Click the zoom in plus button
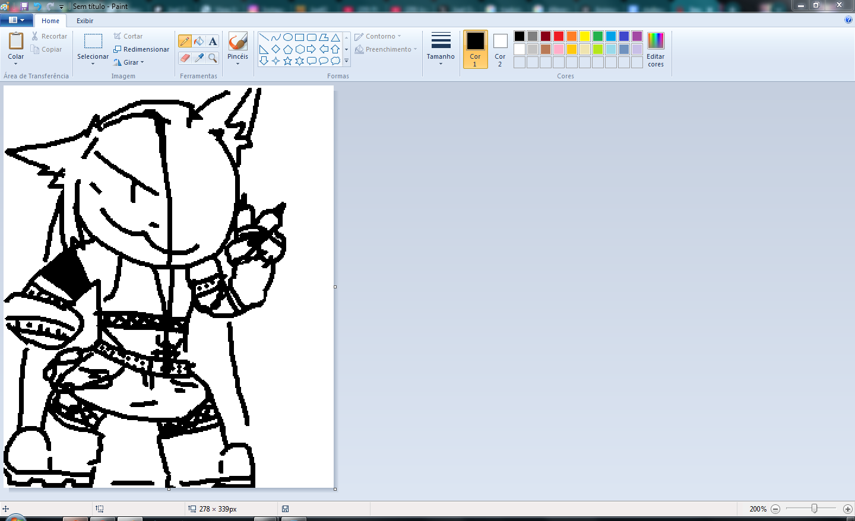855x521 pixels. click(847, 509)
